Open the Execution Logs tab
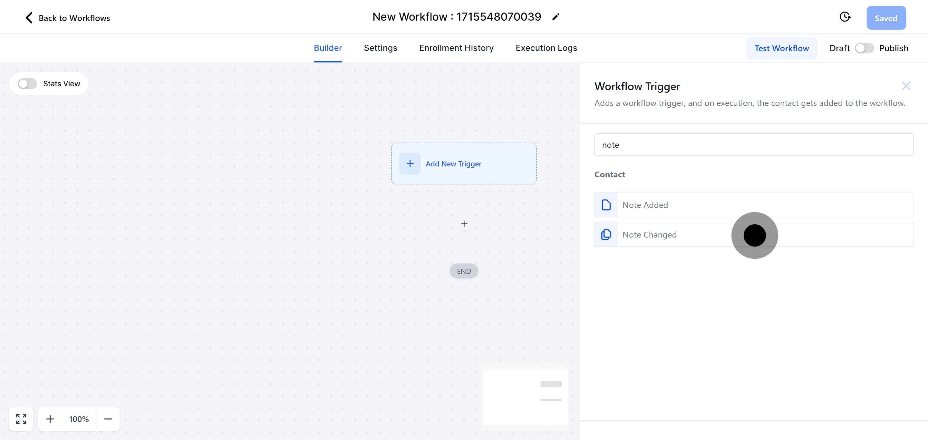928x440 pixels. point(546,48)
